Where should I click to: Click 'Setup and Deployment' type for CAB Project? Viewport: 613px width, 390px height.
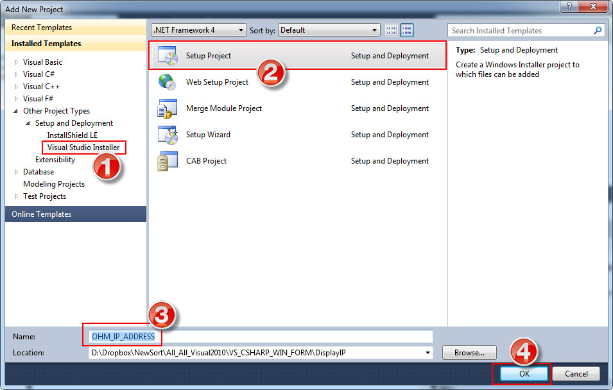point(390,161)
